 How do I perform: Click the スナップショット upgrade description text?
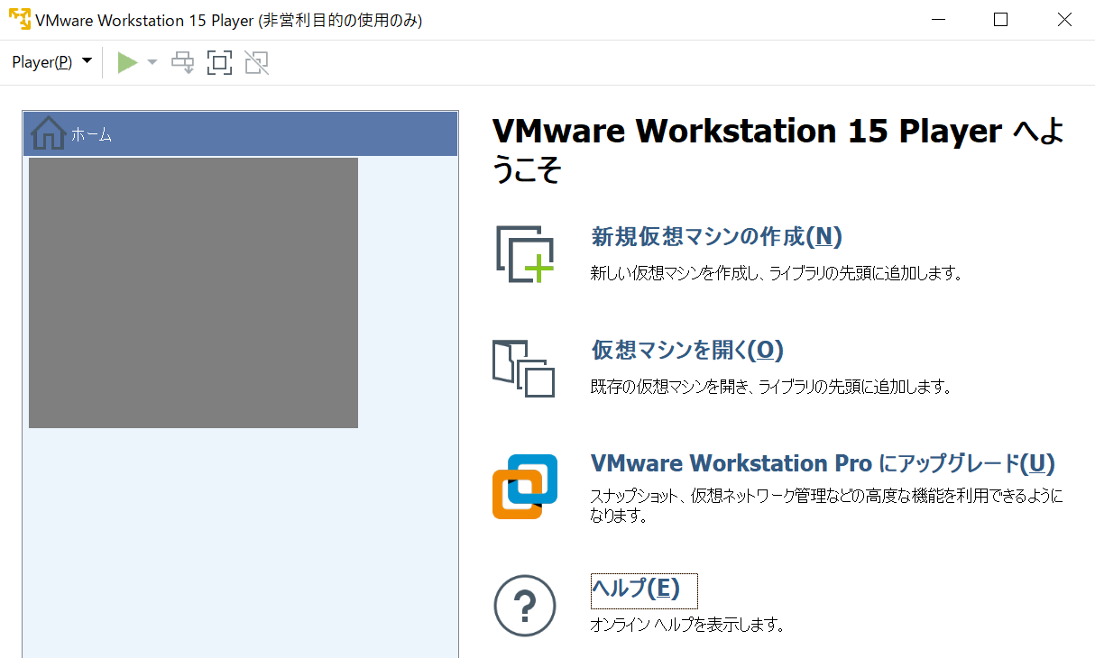827,507
